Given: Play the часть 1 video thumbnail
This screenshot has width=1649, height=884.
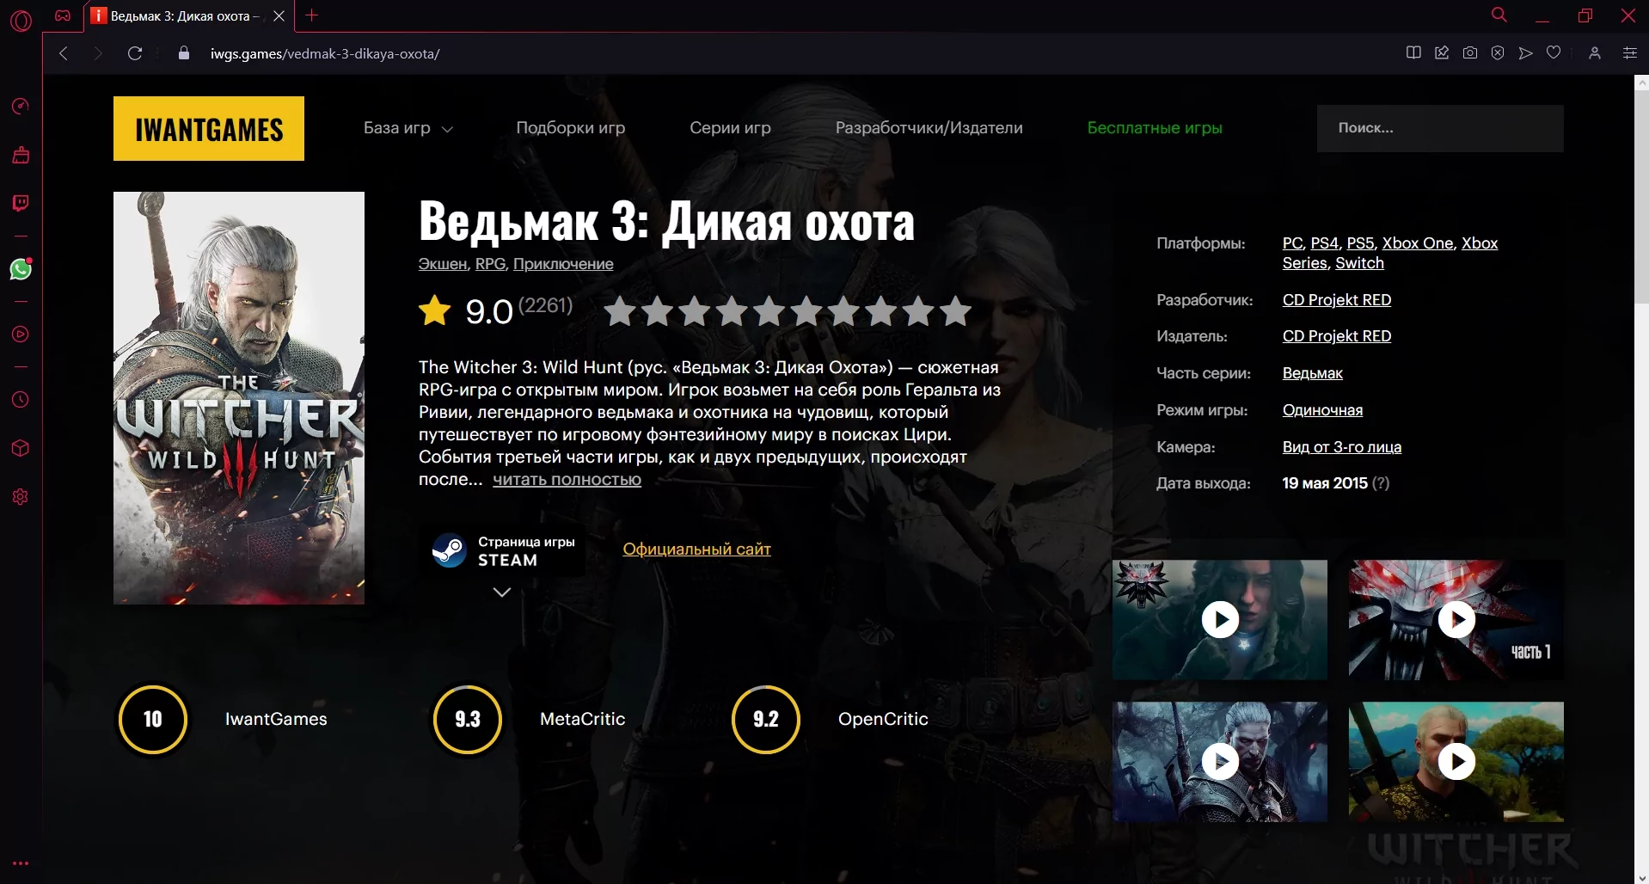Looking at the screenshot, I should [x=1456, y=620].
